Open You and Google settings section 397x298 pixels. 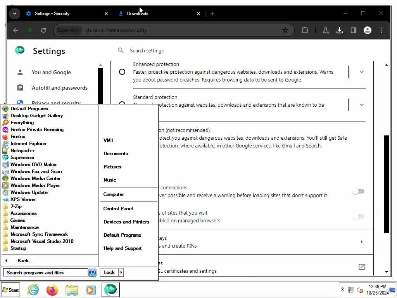click(x=51, y=72)
